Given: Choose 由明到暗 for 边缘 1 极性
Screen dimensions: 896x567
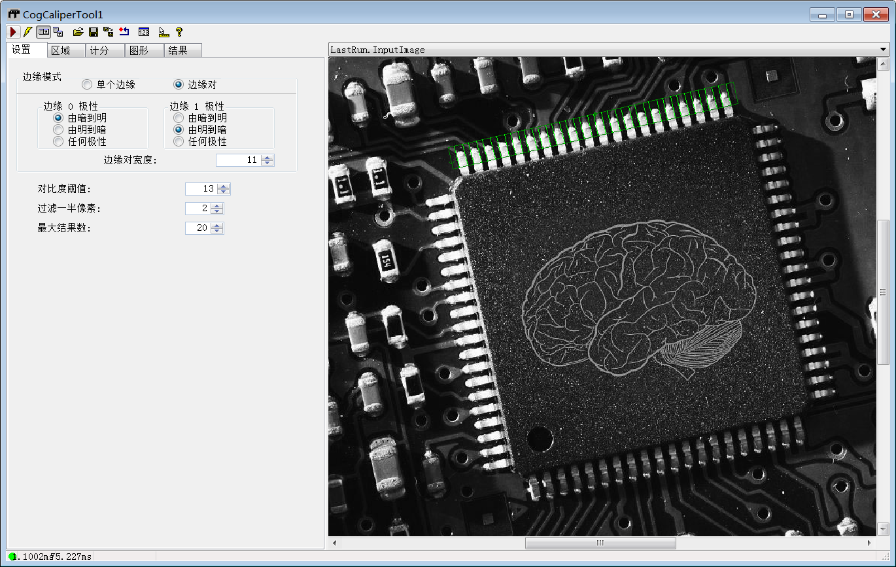Looking at the screenshot, I should click(179, 129).
